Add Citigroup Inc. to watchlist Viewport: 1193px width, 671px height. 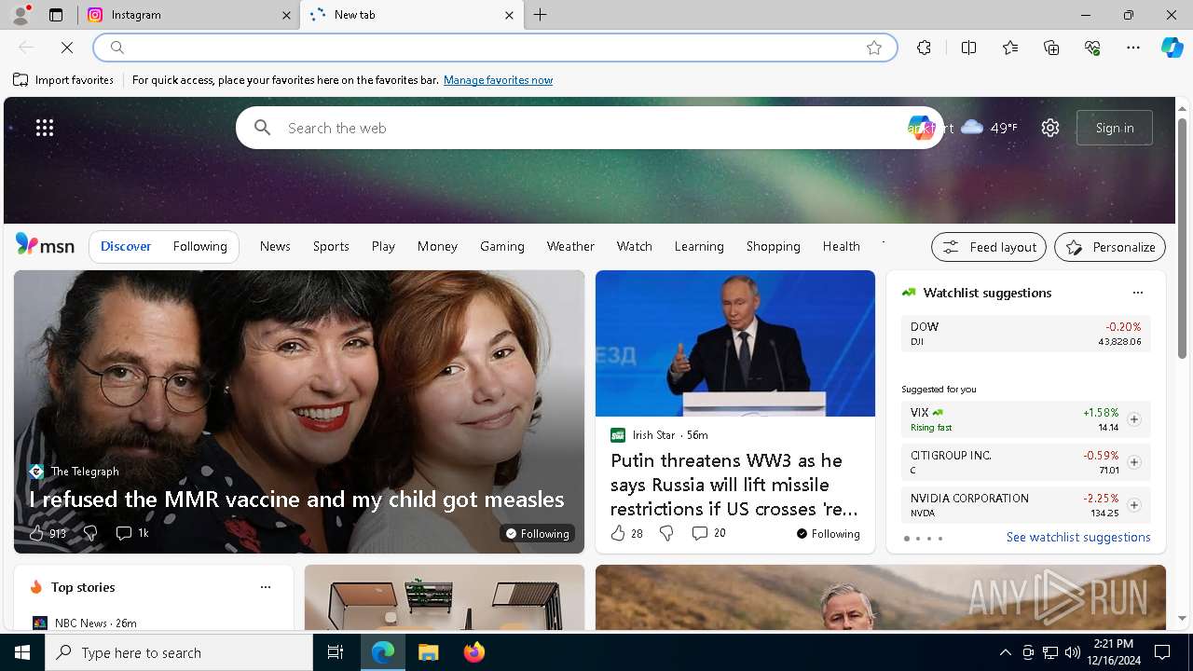click(1134, 462)
